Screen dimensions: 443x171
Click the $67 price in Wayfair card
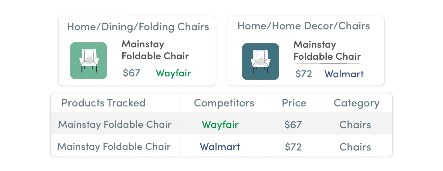pos(132,73)
